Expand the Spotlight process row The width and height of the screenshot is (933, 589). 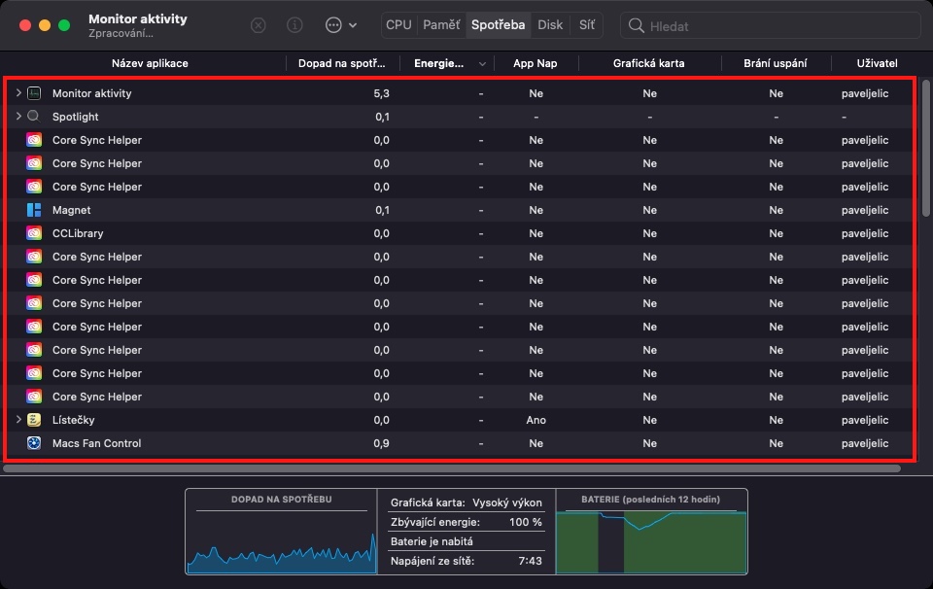pyautogui.click(x=18, y=117)
